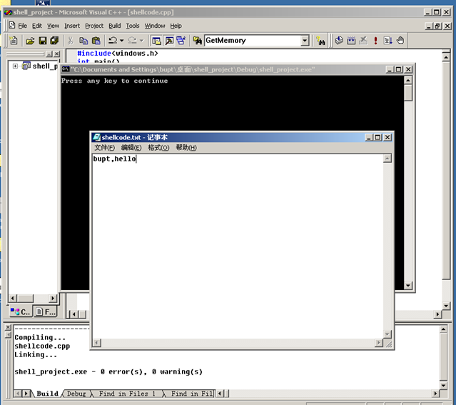Open the Build menu in Visual C++
Screen dimensions: 456x405
114,26
